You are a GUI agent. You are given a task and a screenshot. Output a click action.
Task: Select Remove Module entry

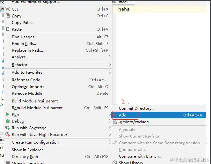(58, 93)
